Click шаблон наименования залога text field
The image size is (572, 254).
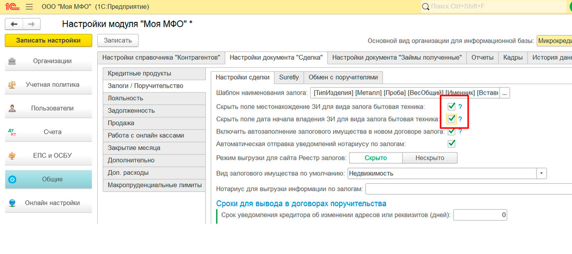(x=405, y=93)
